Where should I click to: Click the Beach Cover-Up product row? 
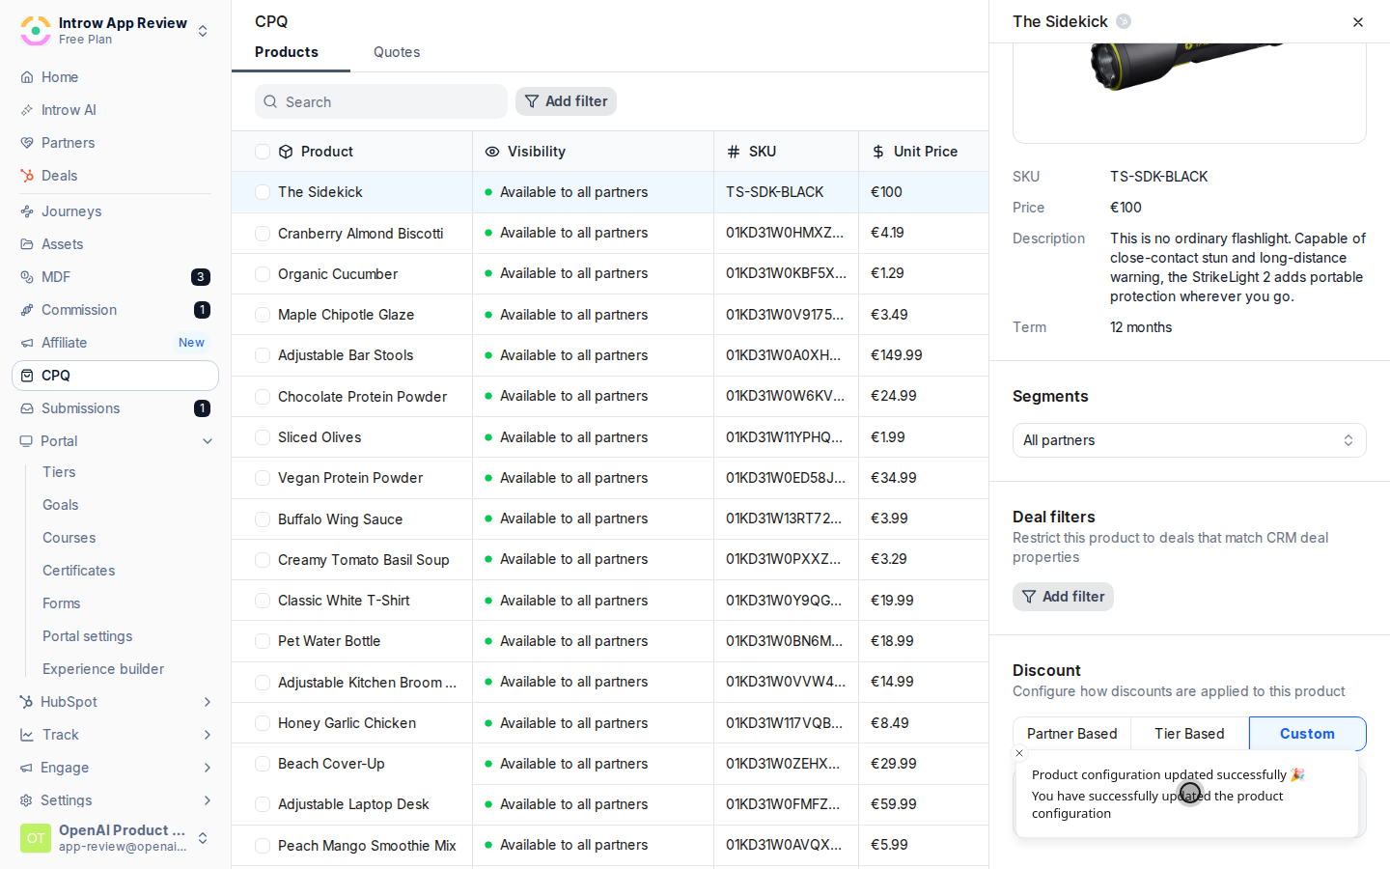pos(610,764)
